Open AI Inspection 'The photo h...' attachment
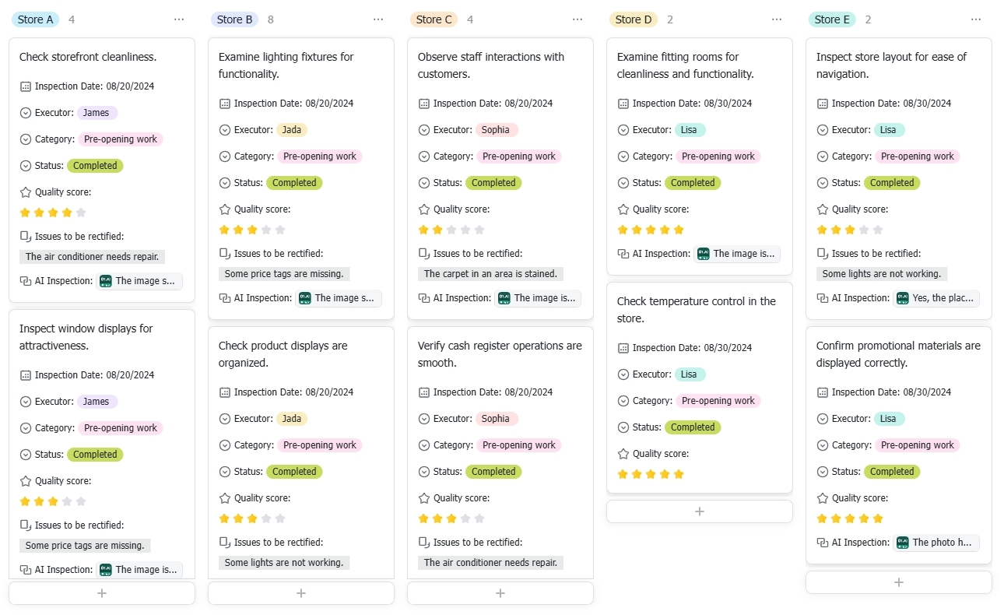The height and width of the screenshot is (615, 1004). click(936, 543)
